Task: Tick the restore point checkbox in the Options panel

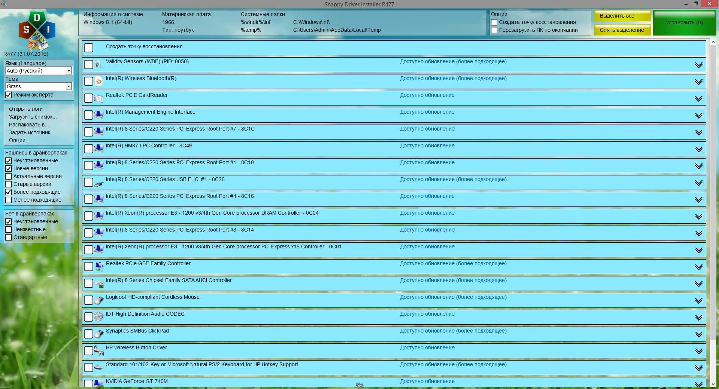Action: coord(494,22)
